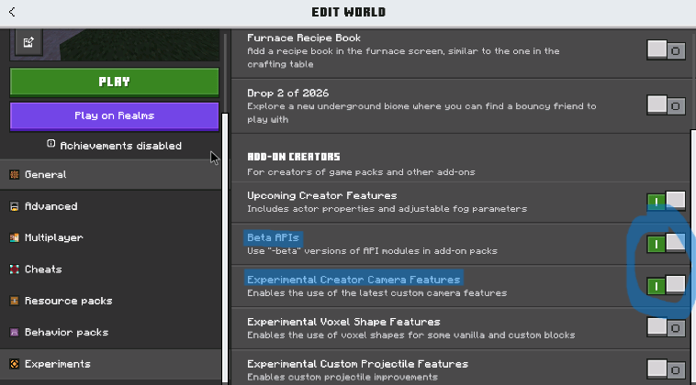Click the Advanced tab's icon

(x=14, y=206)
